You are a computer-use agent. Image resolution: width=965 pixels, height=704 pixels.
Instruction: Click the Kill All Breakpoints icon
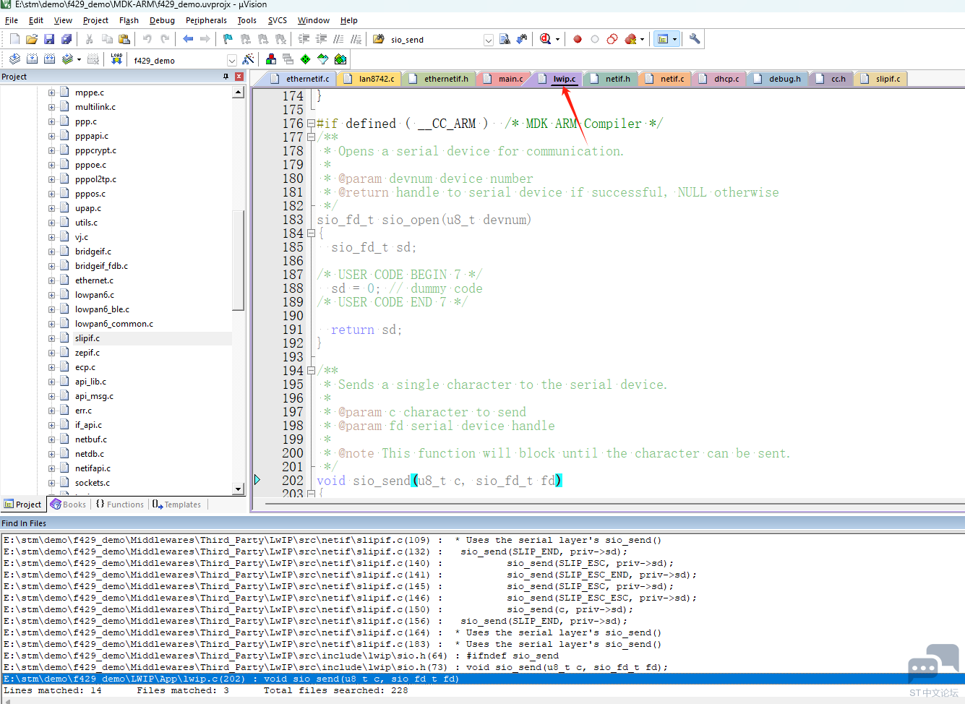tap(630, 39)
